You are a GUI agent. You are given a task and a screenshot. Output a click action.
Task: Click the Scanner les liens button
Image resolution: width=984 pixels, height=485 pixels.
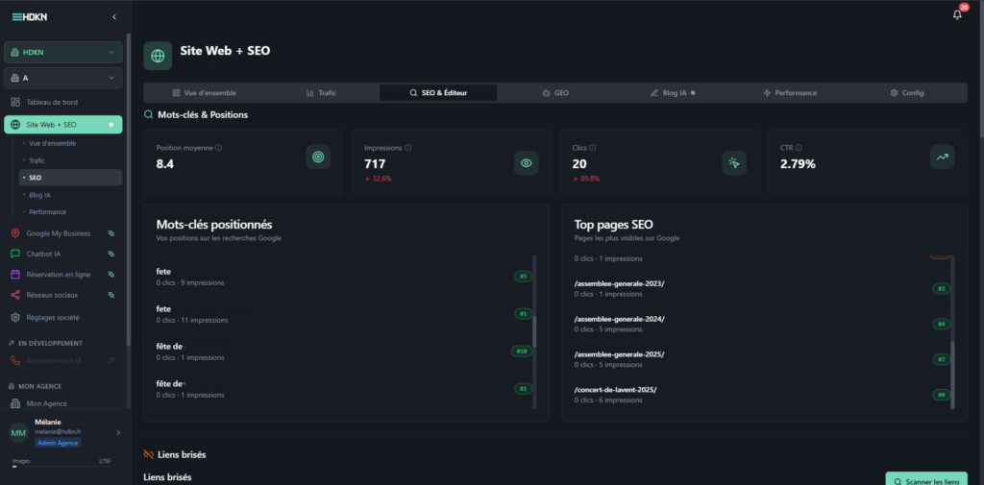point(926,481)
